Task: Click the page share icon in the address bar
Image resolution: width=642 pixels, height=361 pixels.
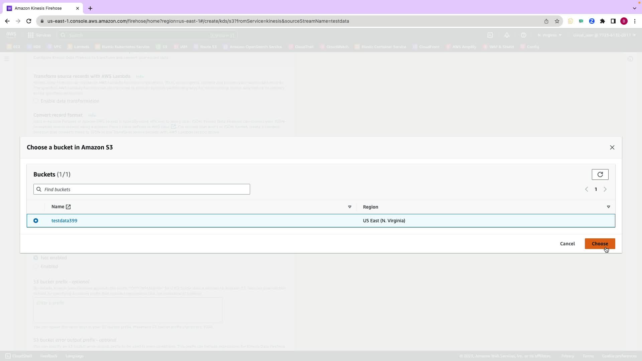Action: click(x=546, y=21)
